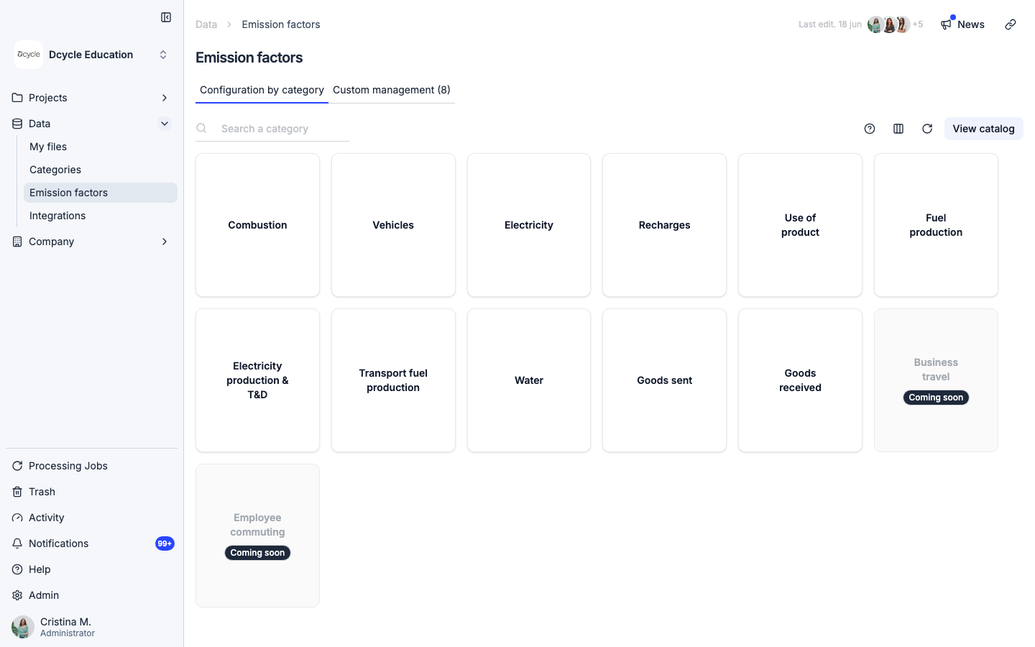Open the Trash page
The image size is (1035, 647).
[x=92, y=492]
